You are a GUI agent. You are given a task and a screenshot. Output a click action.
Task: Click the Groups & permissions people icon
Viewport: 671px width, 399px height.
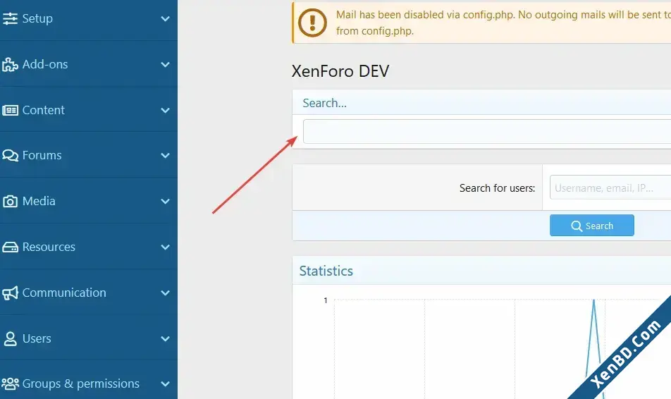pyautogui.click(x=10, y=384)
